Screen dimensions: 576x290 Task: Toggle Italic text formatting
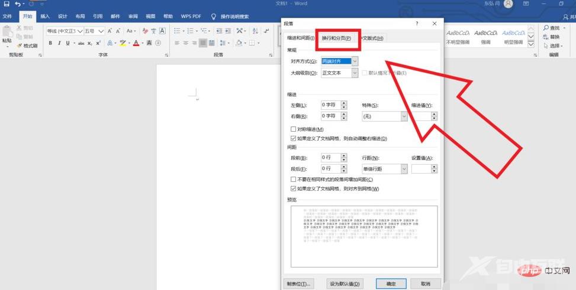coord(59,43)
